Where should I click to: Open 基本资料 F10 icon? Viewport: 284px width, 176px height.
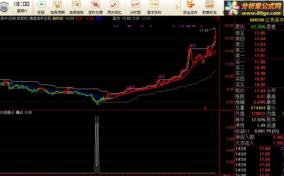coord(154,4)
